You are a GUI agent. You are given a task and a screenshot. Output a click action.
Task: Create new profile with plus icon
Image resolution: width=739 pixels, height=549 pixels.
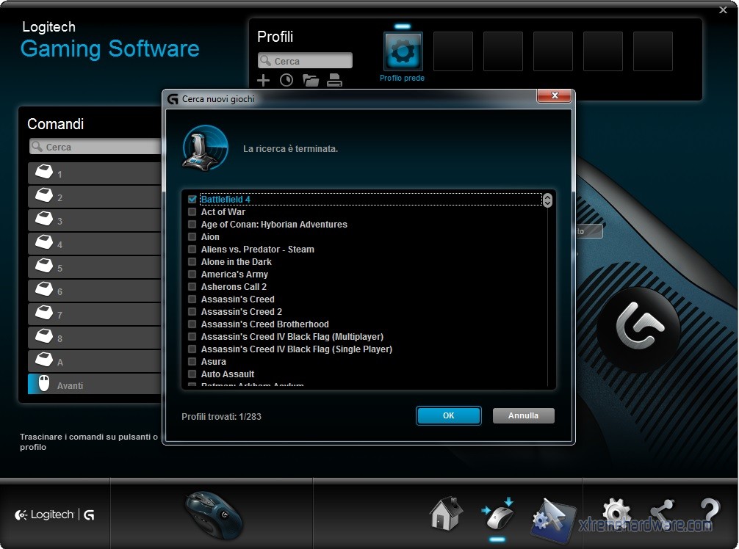coord(264,81)
